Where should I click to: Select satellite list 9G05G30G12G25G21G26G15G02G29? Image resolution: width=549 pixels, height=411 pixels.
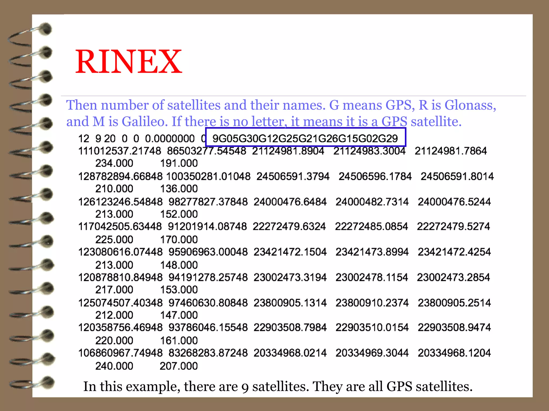(x=305, y=139)
